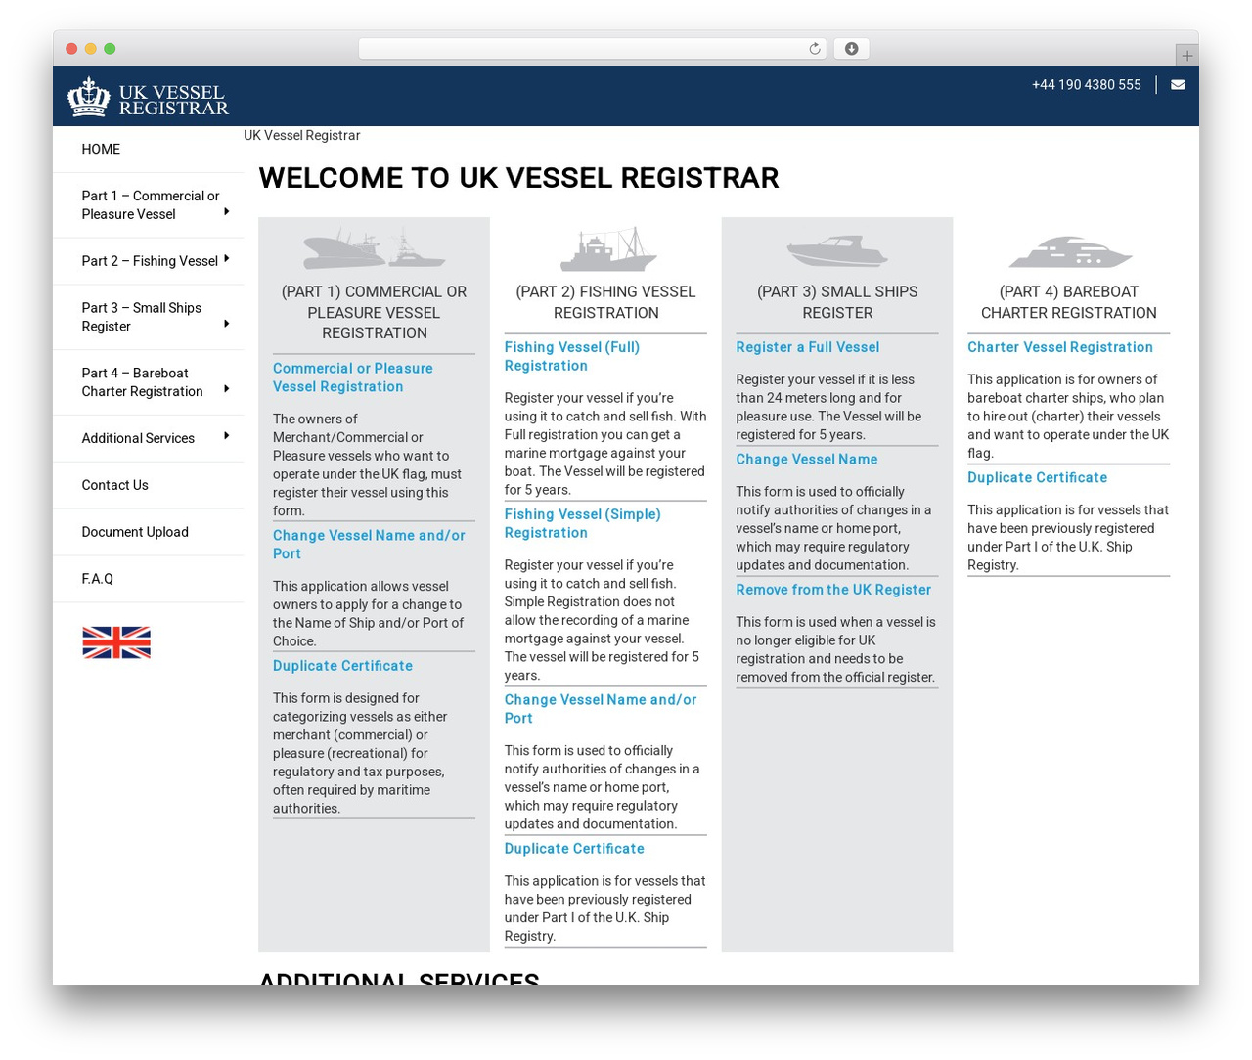
Task: Click the fishing vessel silhouette icon
Action: tap(607, 249)
